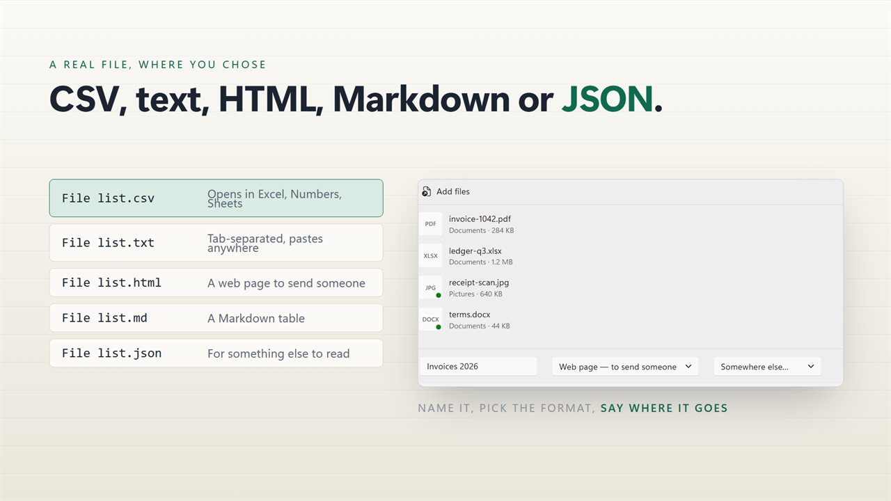Select the invoice-1042.pdf file name

[480, 219]
